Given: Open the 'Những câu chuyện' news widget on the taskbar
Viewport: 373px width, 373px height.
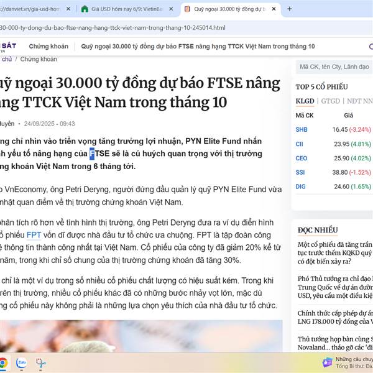Looking at the screenshot, I should coord(348,362).
